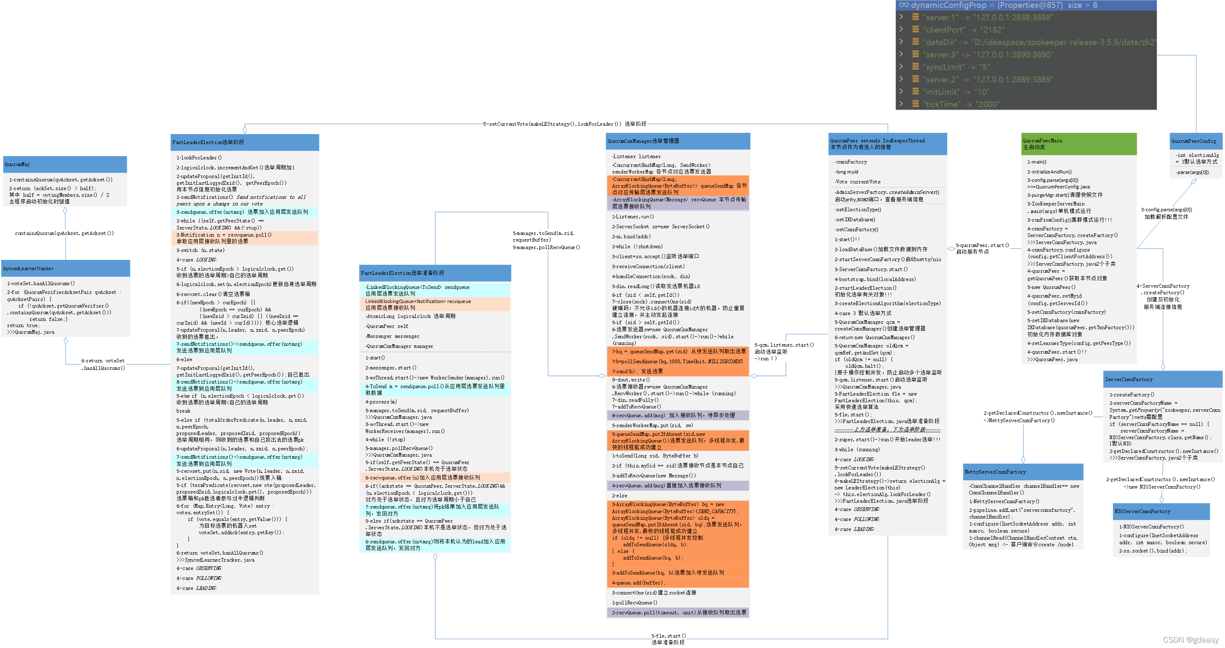This screenshot has height=648, width=1225.
Task: Select the "server.2" -> "127.0.0.1:2889:3889" text
Action: tap(988, 79)
